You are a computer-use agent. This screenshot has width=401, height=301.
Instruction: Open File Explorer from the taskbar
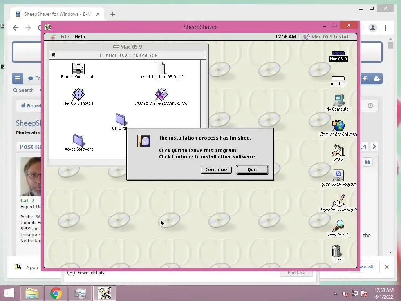(32, 293)
